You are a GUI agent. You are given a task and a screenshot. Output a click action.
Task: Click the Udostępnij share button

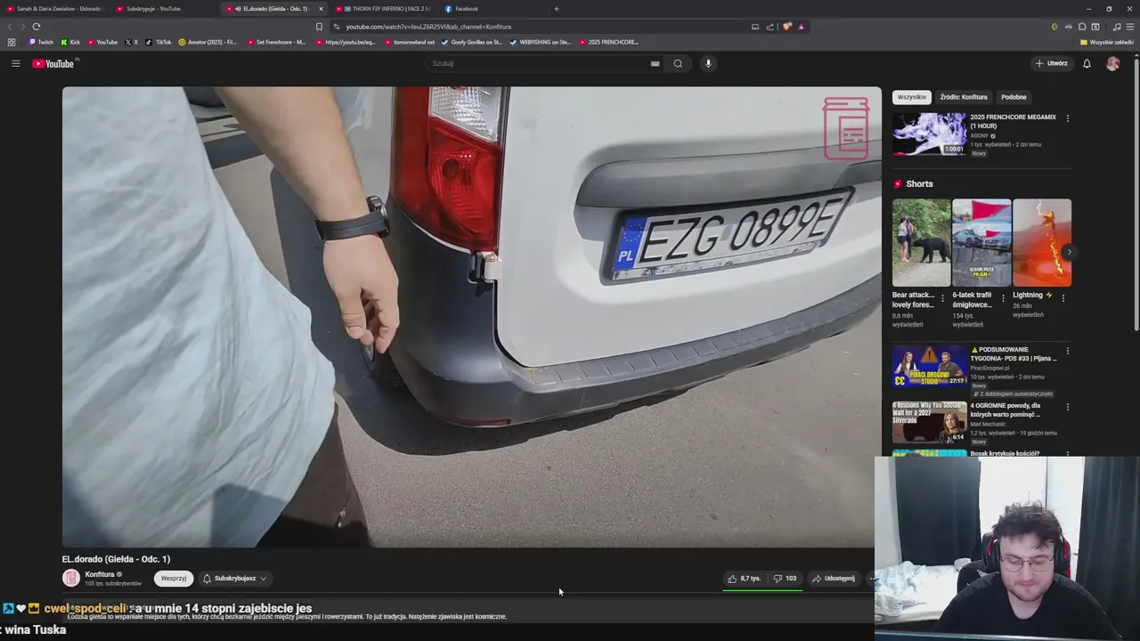pos(834,579)
